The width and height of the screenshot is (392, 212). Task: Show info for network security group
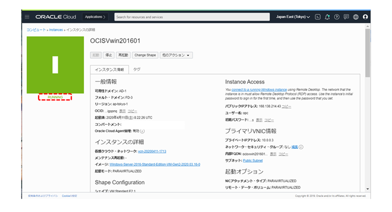pyautogui.click(x=301, y=147)
